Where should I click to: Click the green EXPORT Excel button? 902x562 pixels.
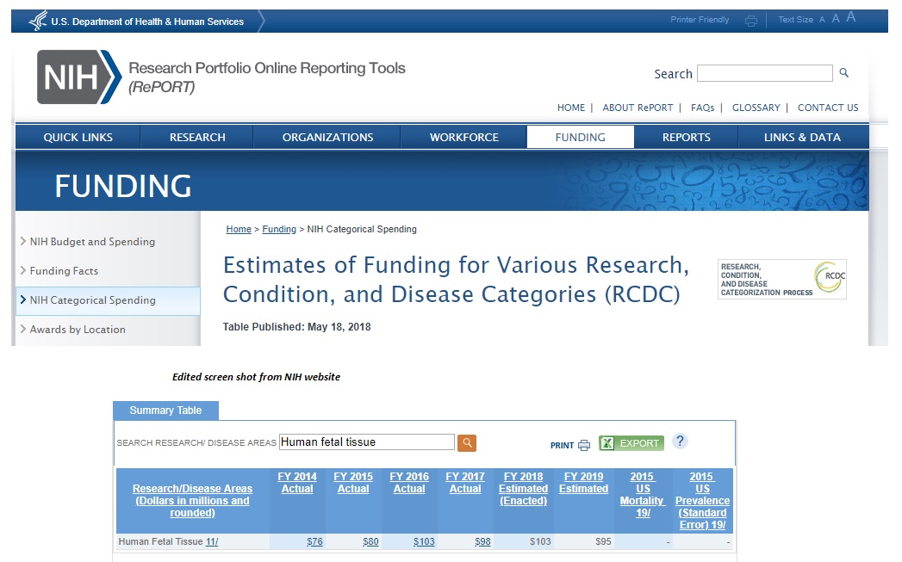(x=631, y=443)
